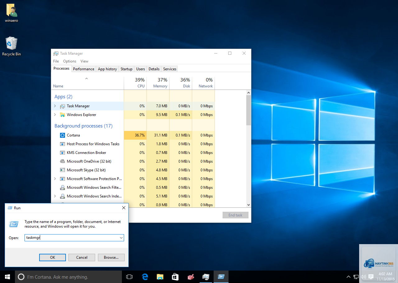Sort processes by Network column

pyautogui.click(x=203, y=83)
